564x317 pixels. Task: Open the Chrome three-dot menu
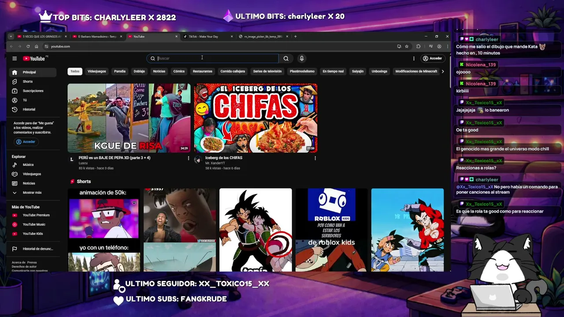click(x=447, y=46)
